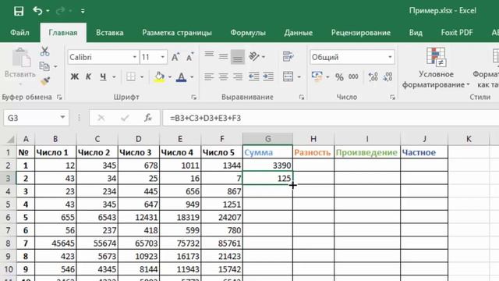Screen dimensions: 499x281
Task: Click the Decrease Font Size icon
Action: point(190,57)
